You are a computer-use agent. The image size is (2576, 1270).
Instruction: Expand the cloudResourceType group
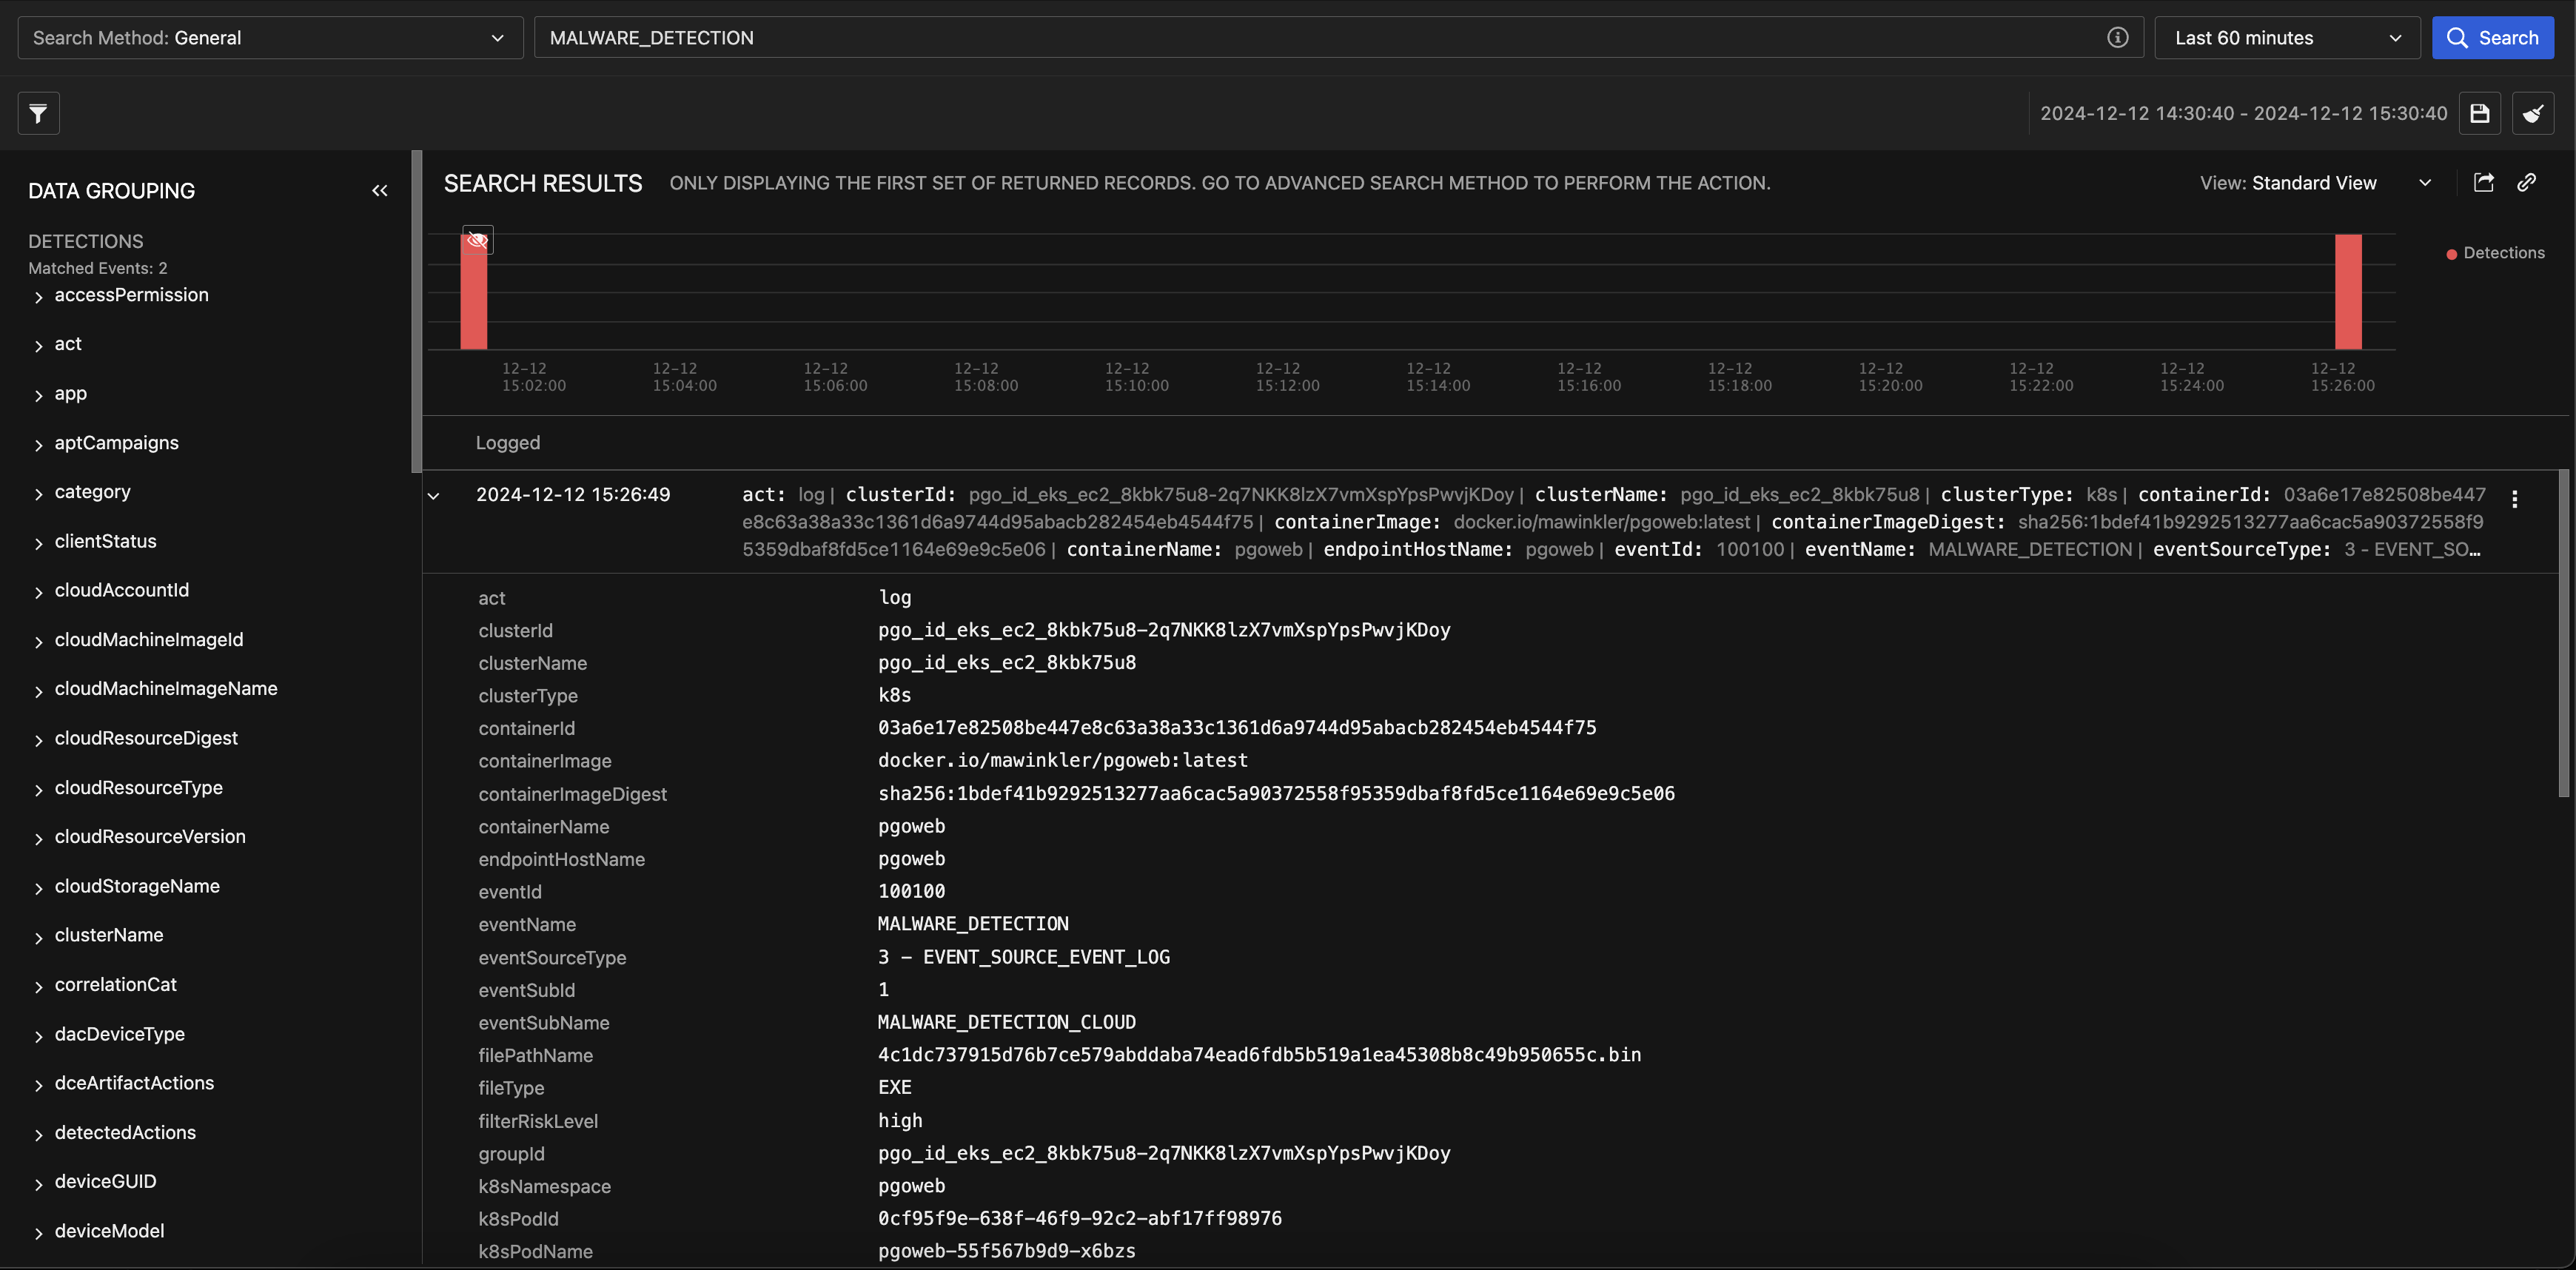pos(38,790)
